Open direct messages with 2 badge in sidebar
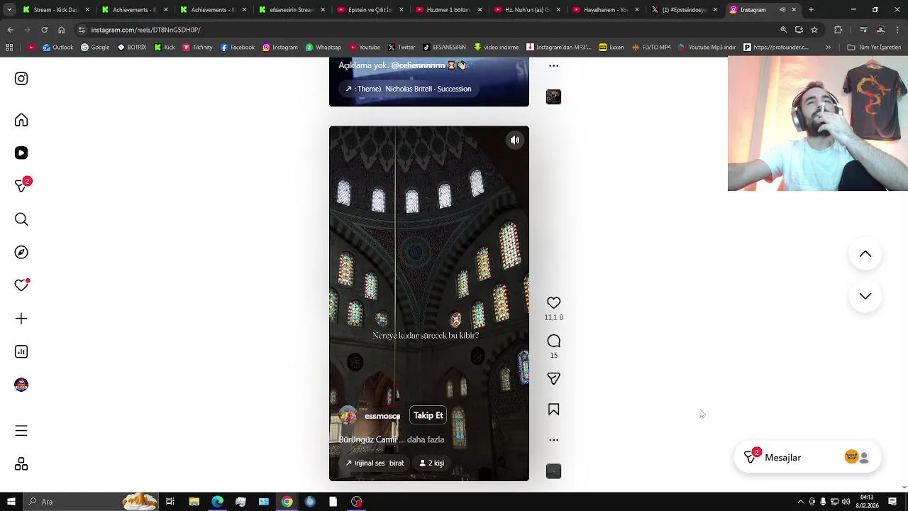Viewport: 908px width, 511px height. coord(23,185)
